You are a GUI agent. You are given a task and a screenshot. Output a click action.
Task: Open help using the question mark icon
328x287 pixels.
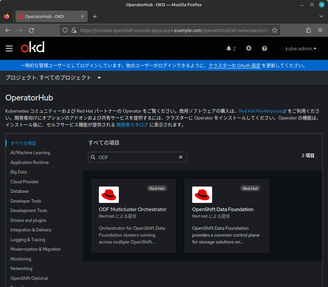pos(264,48)
